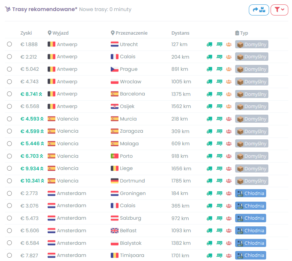Image resolution: width=292 pixels, height=261 pixels.
Task: Click truck icon in Antwerp–Osijek row
Action: point(210,107)
